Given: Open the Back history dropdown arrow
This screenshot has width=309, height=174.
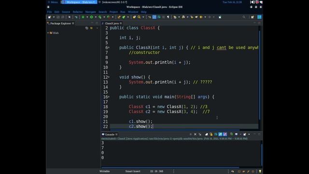Looking at the screenshot, I should point(205,17).
